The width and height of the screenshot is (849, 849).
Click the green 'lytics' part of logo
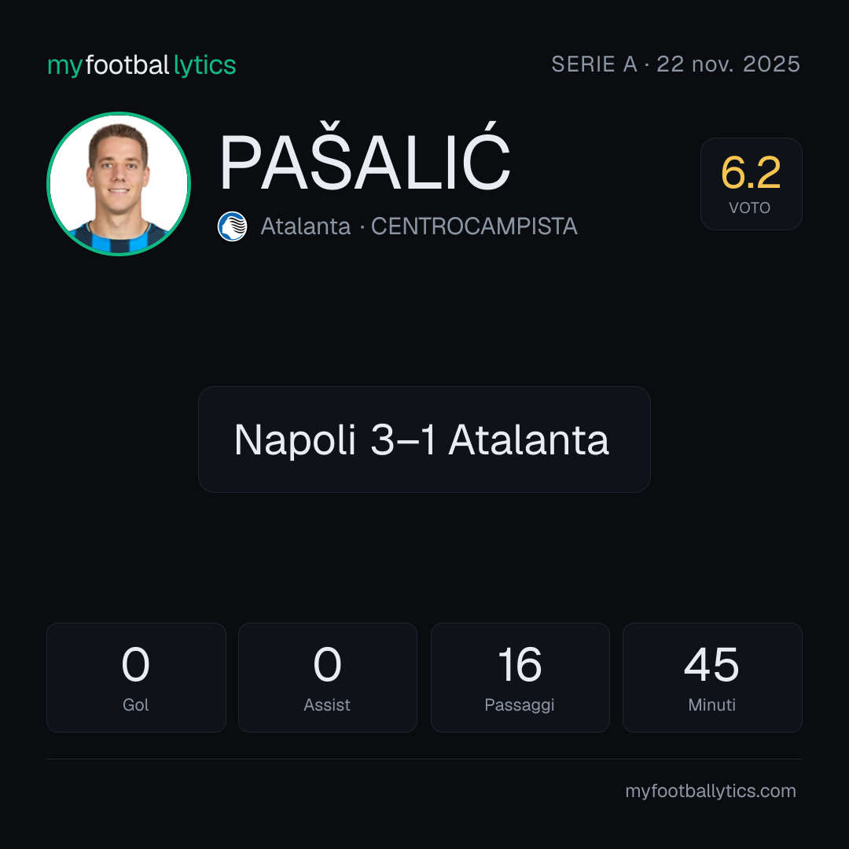[x=204, y=66]
